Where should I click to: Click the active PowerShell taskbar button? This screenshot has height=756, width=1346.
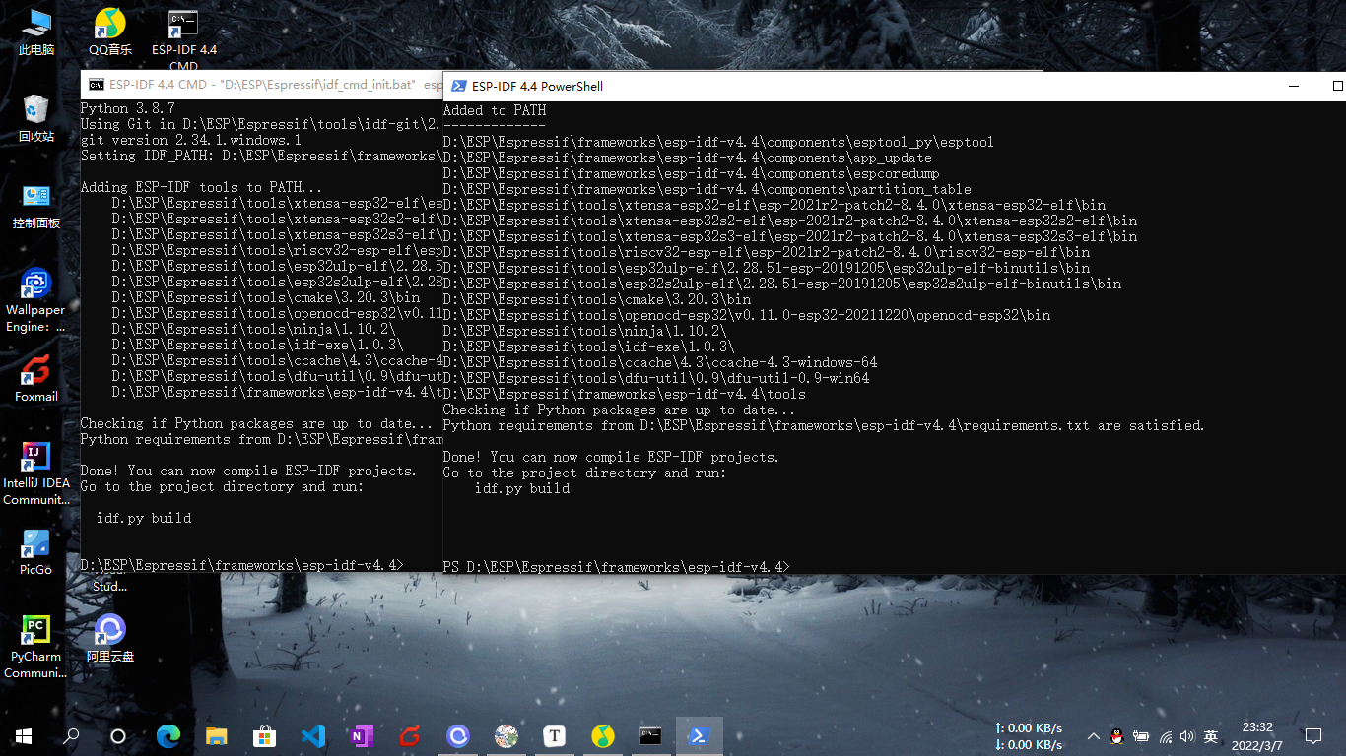point(700,736)
